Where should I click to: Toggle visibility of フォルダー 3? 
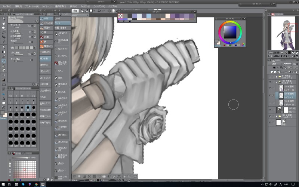coord(270,82)
